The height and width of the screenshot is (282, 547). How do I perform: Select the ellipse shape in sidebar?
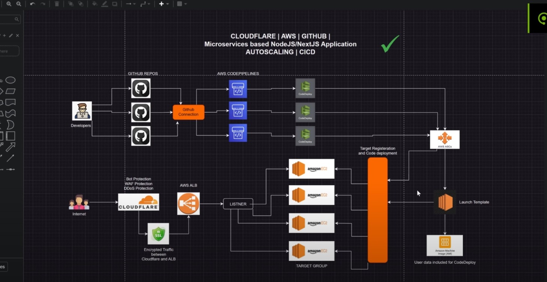click(x=10, y=80)
